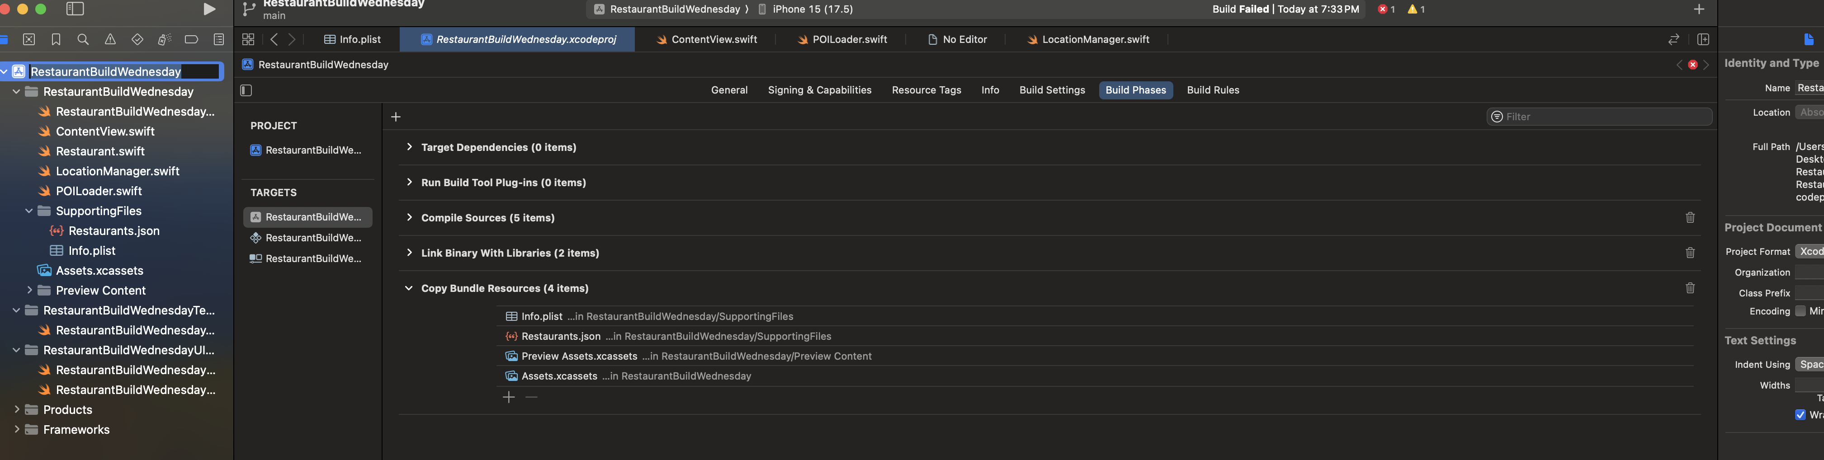Screen dimensions: 1824x460
Task: Open the ContentView.swift editor tab
Action: (x=706, y=40)
